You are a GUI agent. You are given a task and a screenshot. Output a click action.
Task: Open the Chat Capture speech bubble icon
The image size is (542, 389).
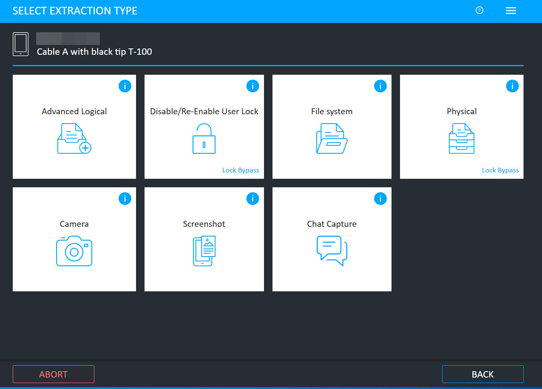point(332,251)
